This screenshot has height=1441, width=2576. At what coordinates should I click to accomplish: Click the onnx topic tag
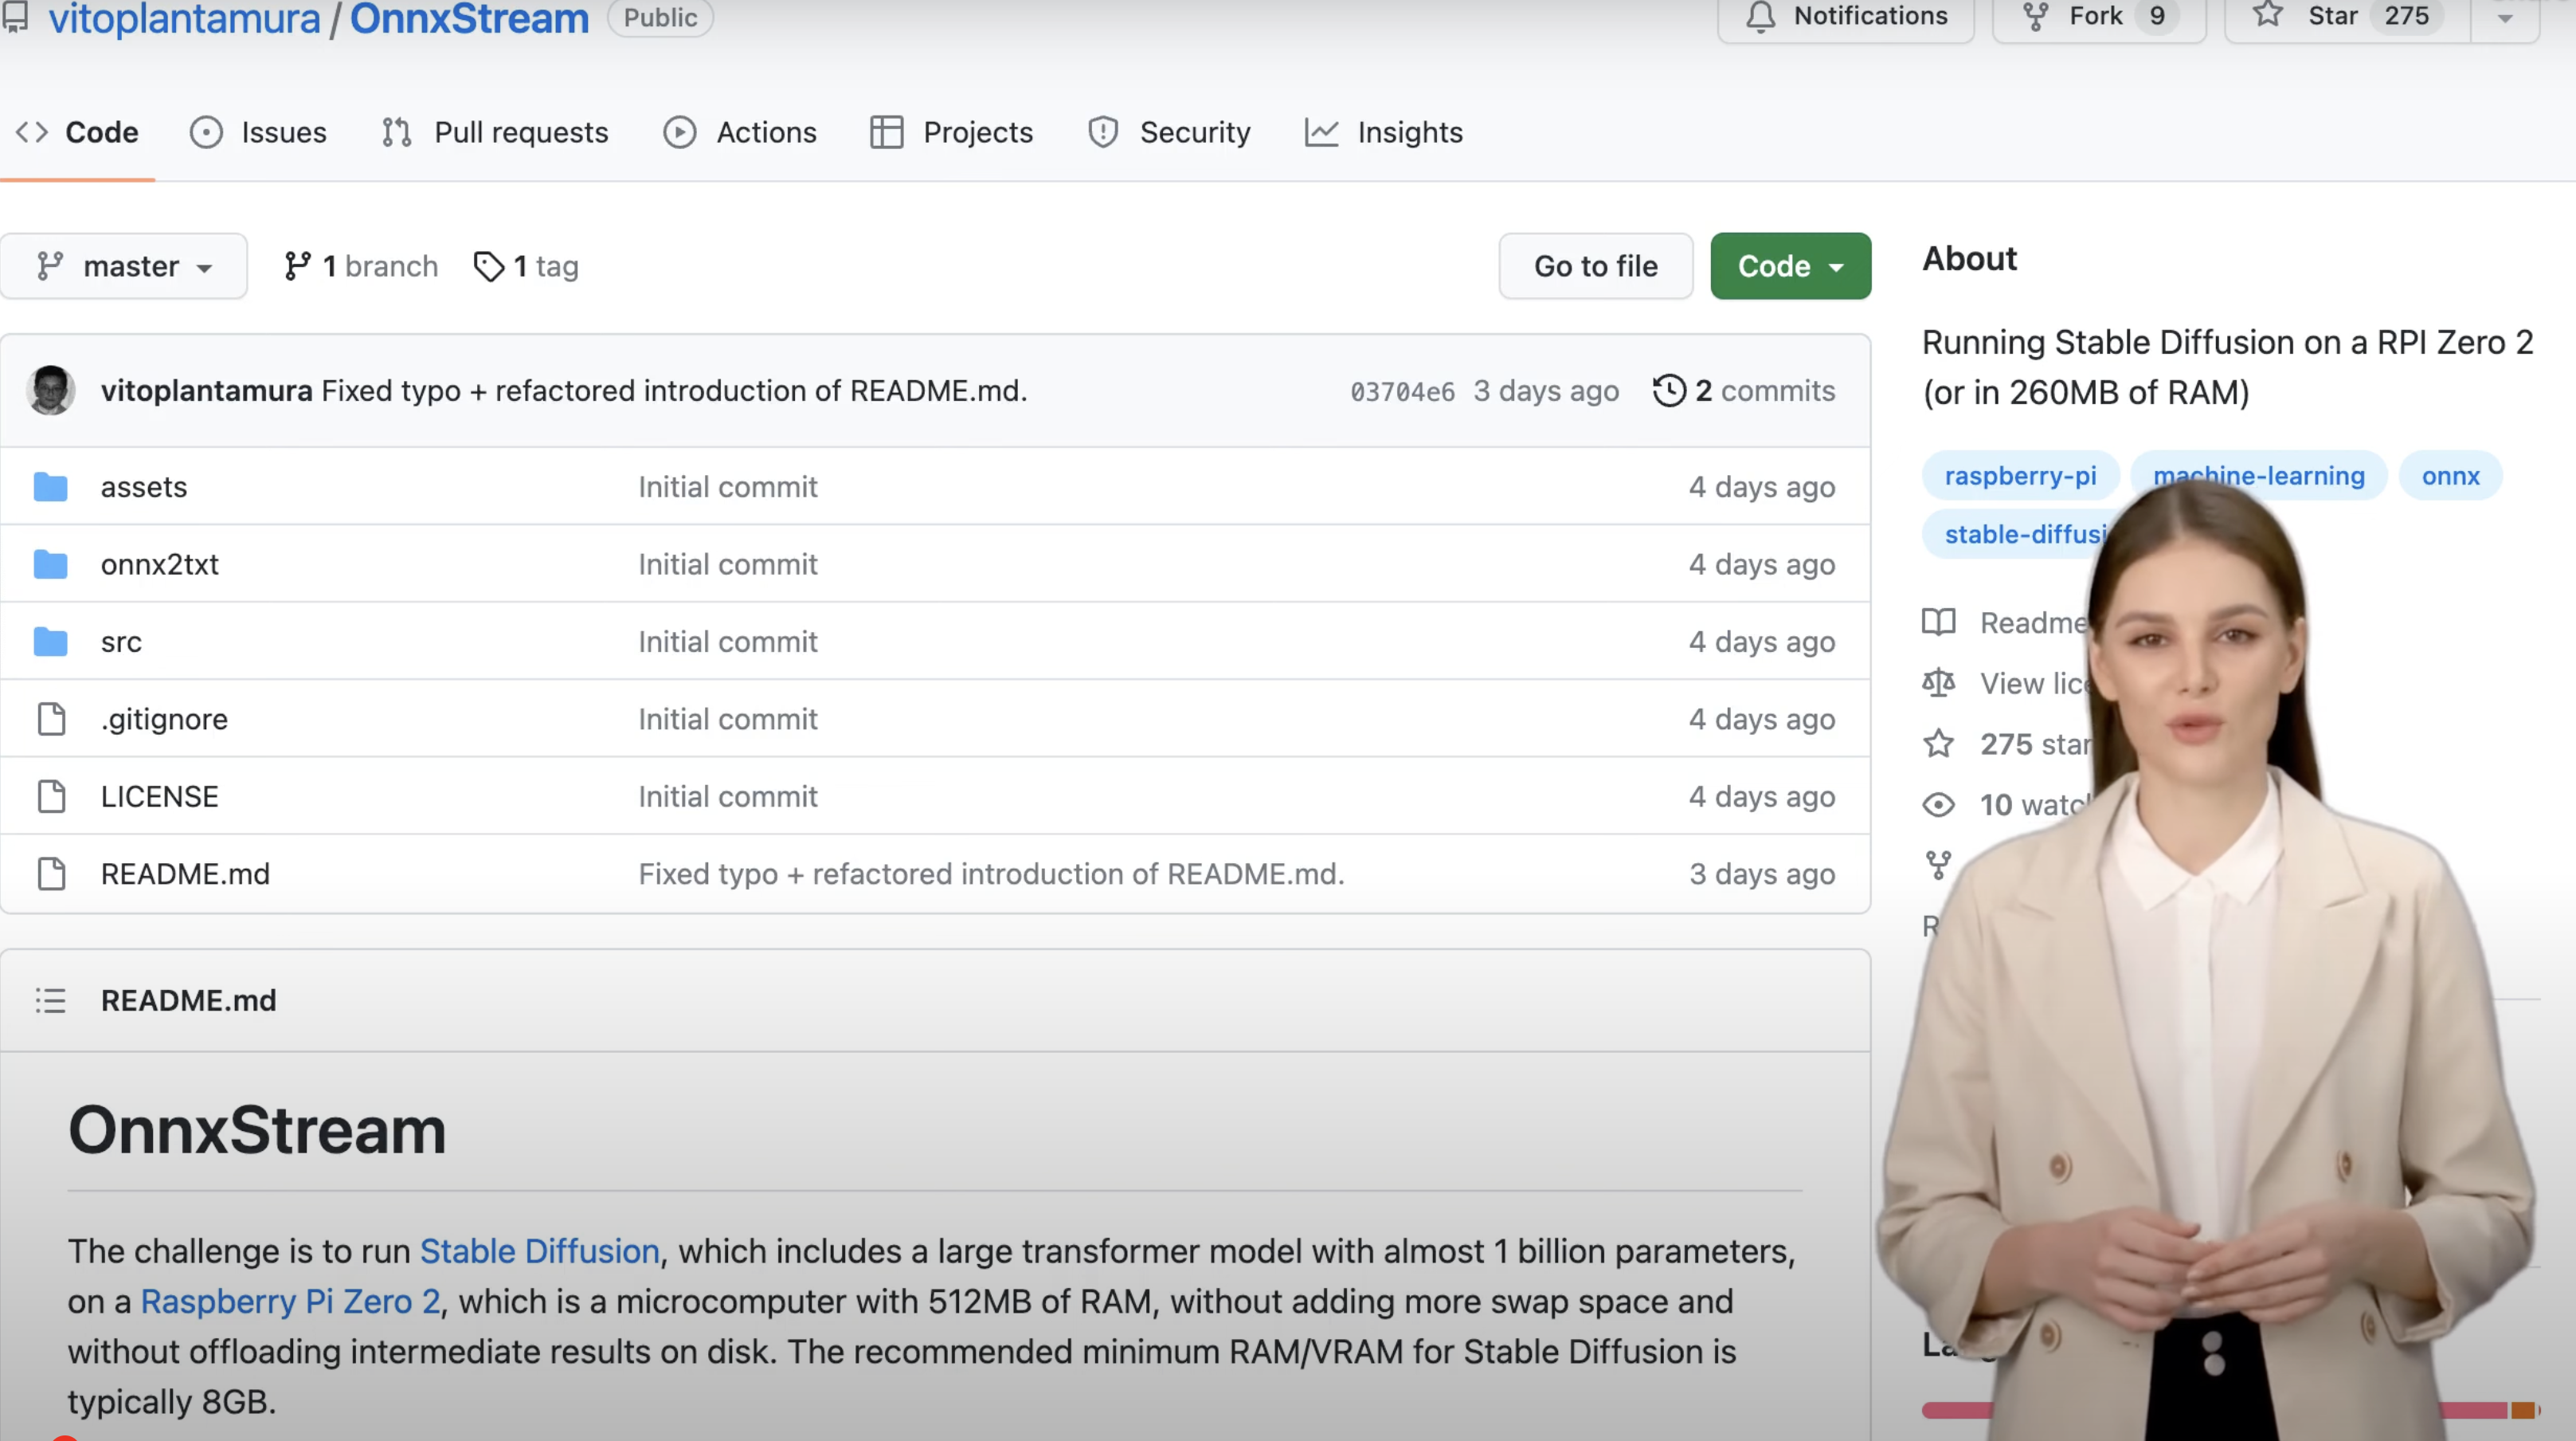pos(2450,477)
